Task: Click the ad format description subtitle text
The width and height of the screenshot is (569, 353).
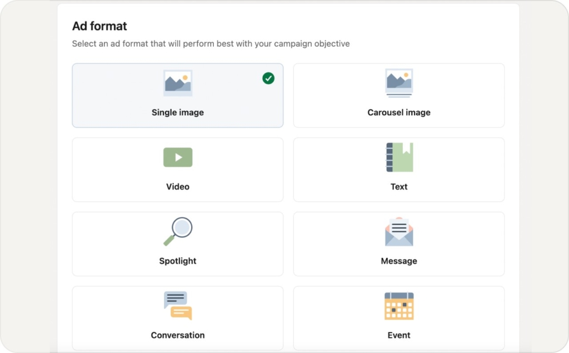Action: 211,43
